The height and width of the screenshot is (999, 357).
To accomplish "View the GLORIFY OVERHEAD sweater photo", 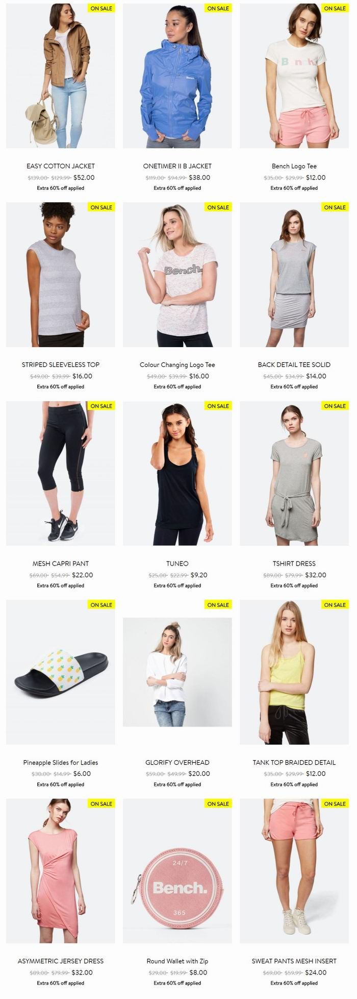I will 177,672.
